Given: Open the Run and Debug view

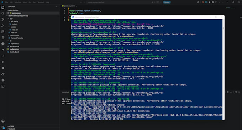Looking at the screenshot, I should [3, 26].
